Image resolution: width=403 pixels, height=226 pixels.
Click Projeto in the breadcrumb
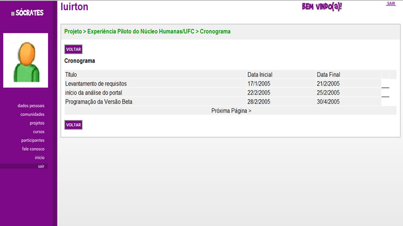click(x=73, y=32)
